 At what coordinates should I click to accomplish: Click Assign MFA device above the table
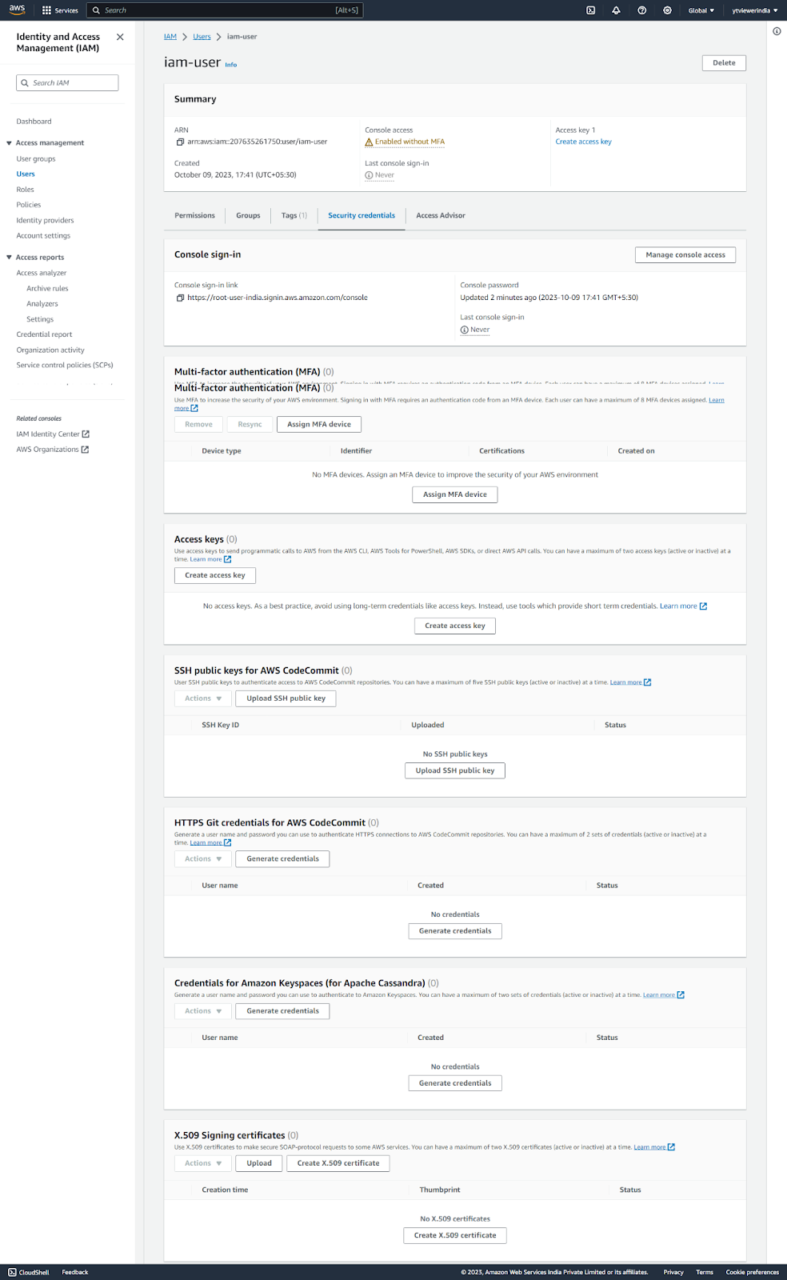pyautogui.click(x=319, y=424)
